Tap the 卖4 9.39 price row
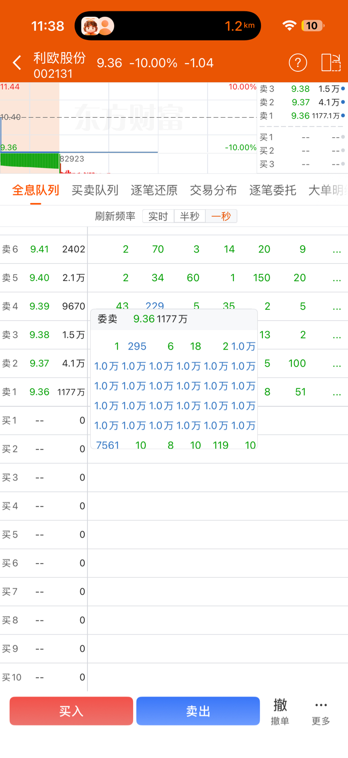This screenshot has width=348, height=758. coord(43,307)
